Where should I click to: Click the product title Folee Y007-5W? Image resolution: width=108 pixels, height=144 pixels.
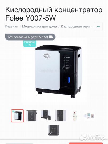tap(30, 18)
